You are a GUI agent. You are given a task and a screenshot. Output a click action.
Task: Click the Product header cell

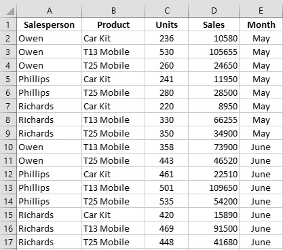point(113,24)
